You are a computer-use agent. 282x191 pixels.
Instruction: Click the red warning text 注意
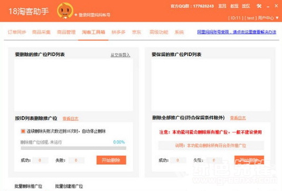210,132
